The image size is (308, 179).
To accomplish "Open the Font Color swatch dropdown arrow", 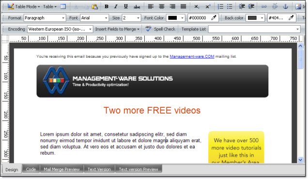I will (x=182, y=18).
